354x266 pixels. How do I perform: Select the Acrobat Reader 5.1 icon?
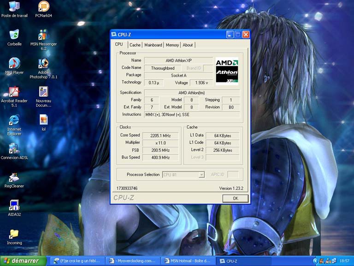(x=14, y=92)
